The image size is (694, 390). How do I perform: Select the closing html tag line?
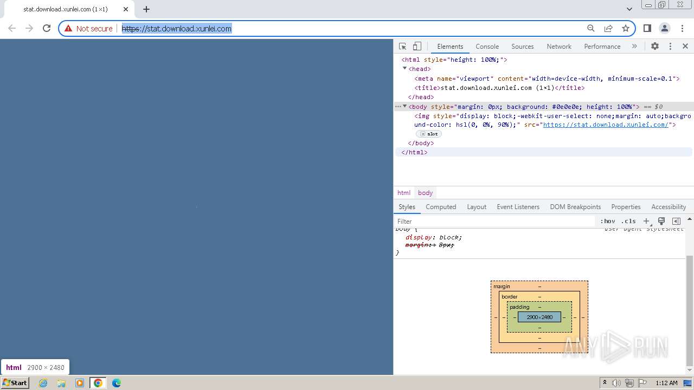tap(414, 152)
